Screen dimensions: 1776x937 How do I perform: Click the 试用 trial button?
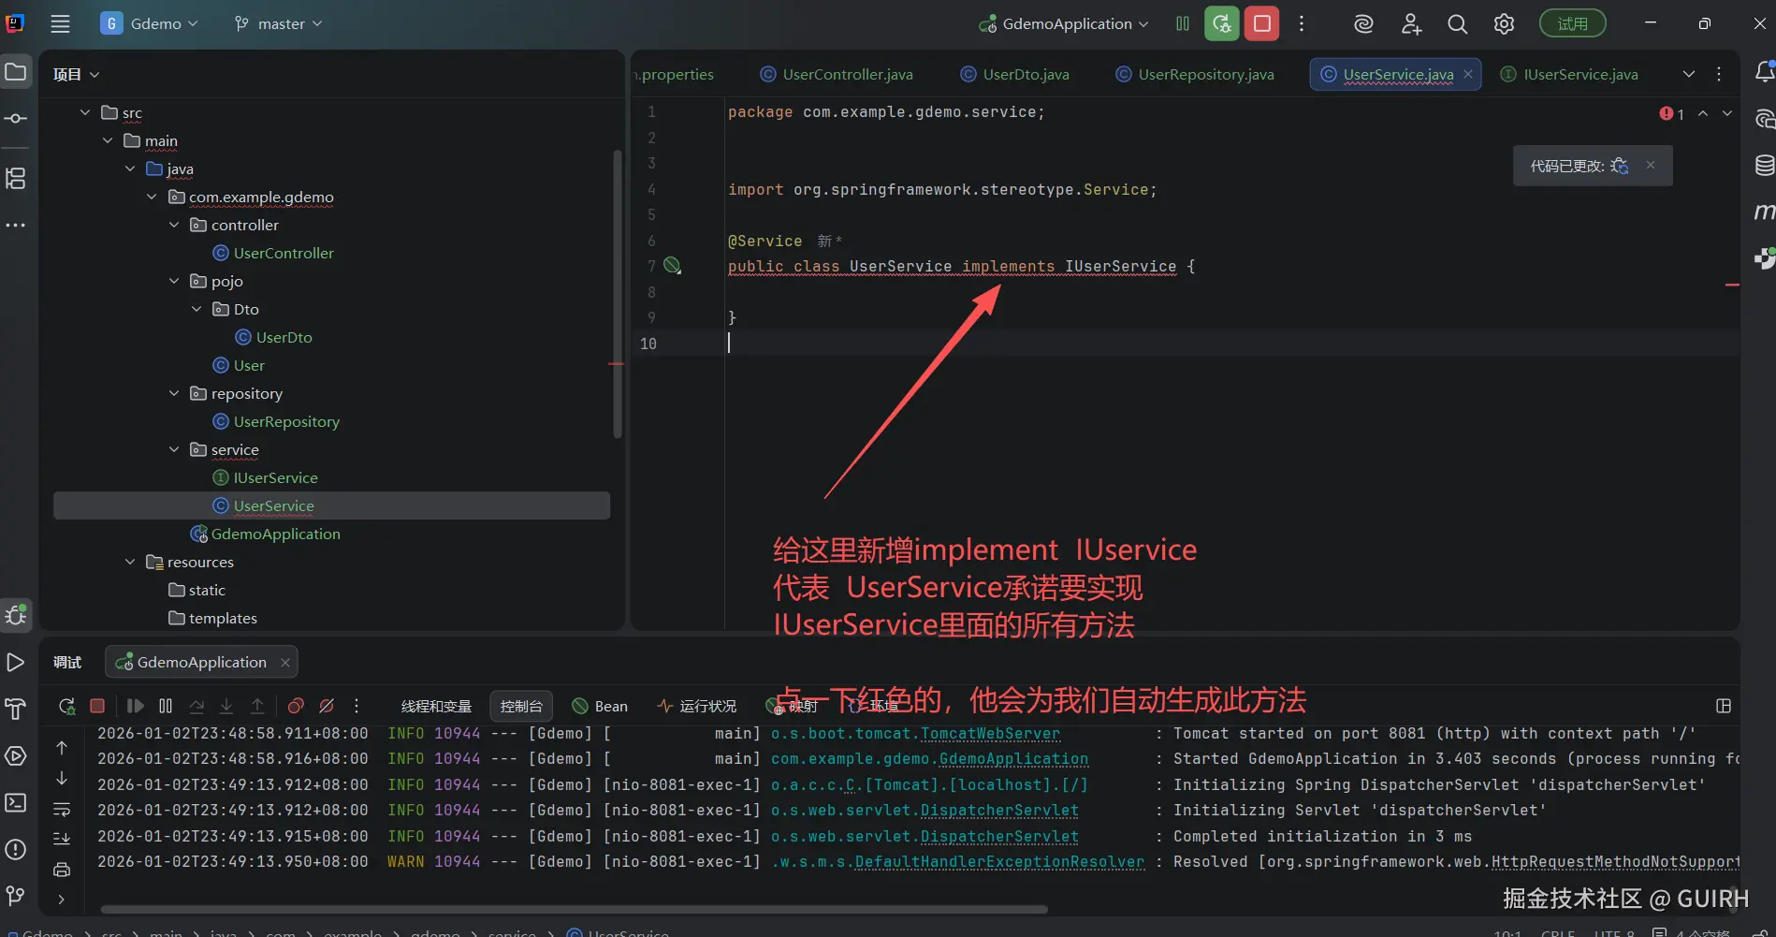[1573, 24]
